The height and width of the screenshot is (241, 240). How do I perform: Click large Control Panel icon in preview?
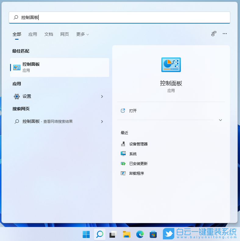pos(171,65)
